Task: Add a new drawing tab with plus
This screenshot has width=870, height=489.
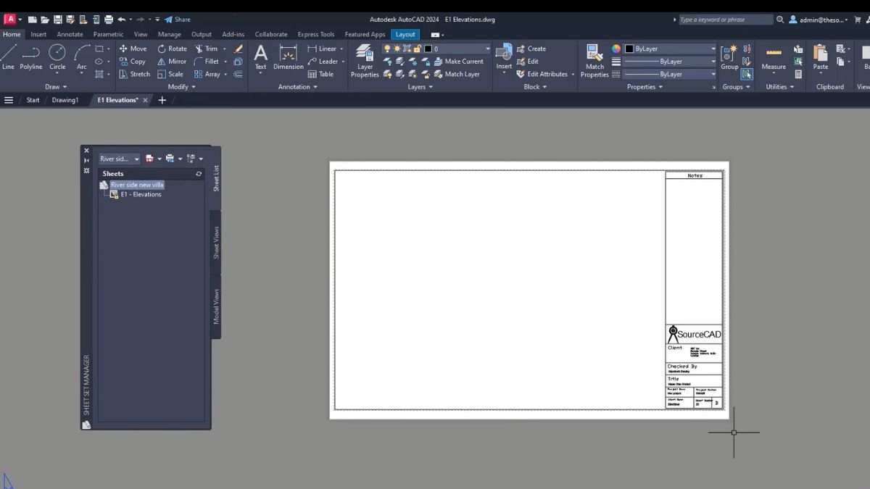Action: coord(162,100)
